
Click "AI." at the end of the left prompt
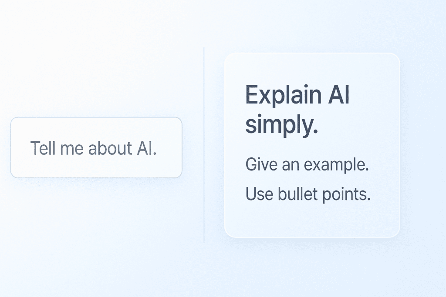145,149
